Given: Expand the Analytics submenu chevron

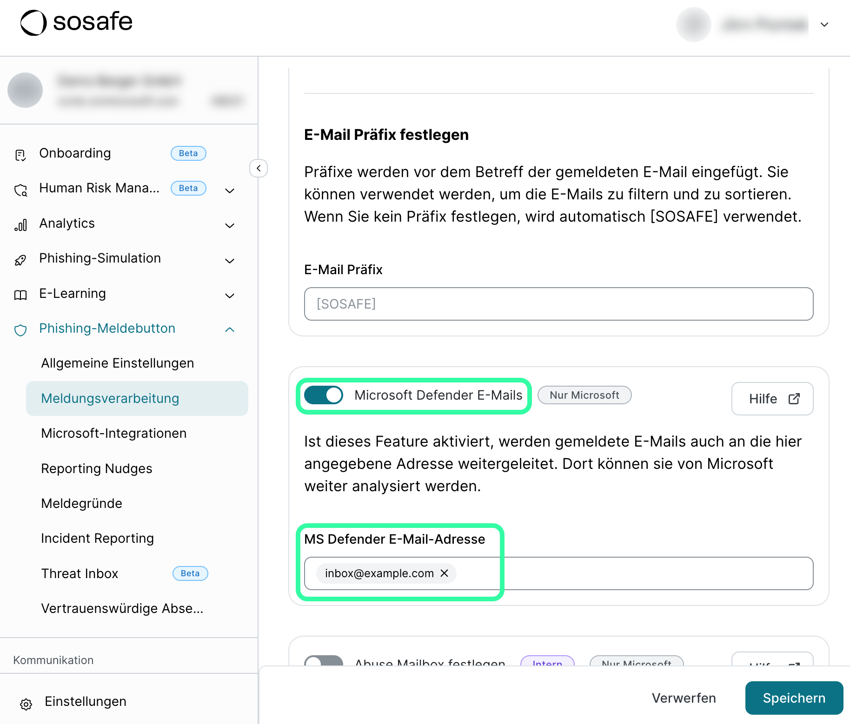Looking at the screenshot, I should [x=230, y=225].
